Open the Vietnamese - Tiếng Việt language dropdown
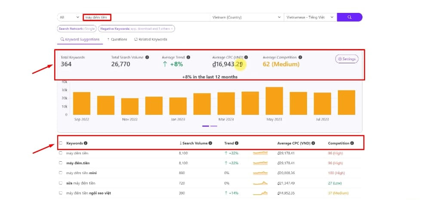430x215 pixels. click(x=310, y=17)
